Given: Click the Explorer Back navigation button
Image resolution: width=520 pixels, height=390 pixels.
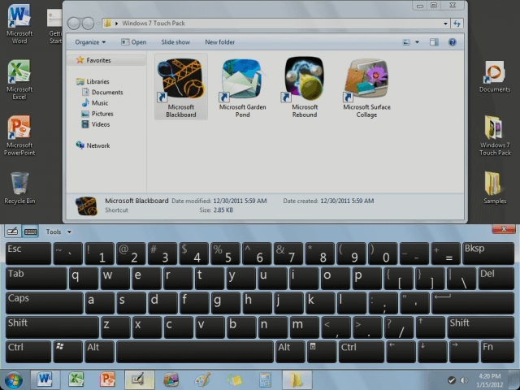Looking at the screenshot, I should tap(74, 24).
